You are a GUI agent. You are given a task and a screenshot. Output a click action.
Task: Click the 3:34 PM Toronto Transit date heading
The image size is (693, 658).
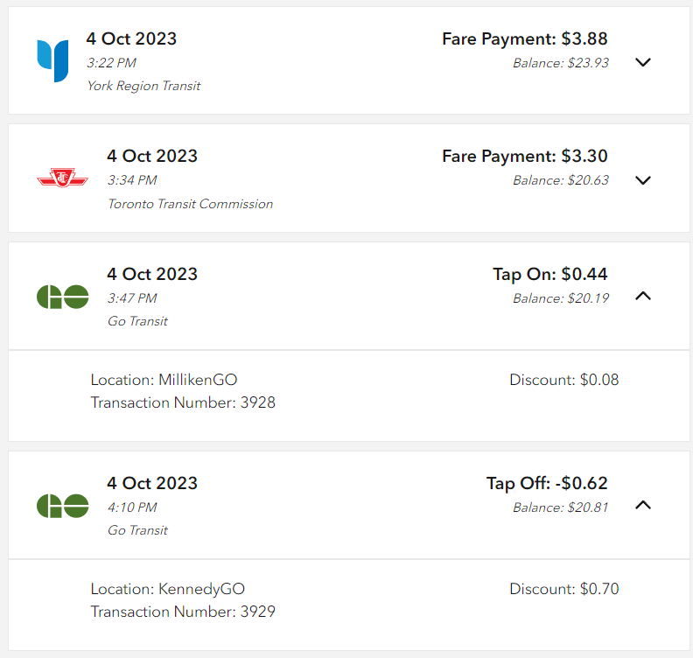tap(152, 156)
